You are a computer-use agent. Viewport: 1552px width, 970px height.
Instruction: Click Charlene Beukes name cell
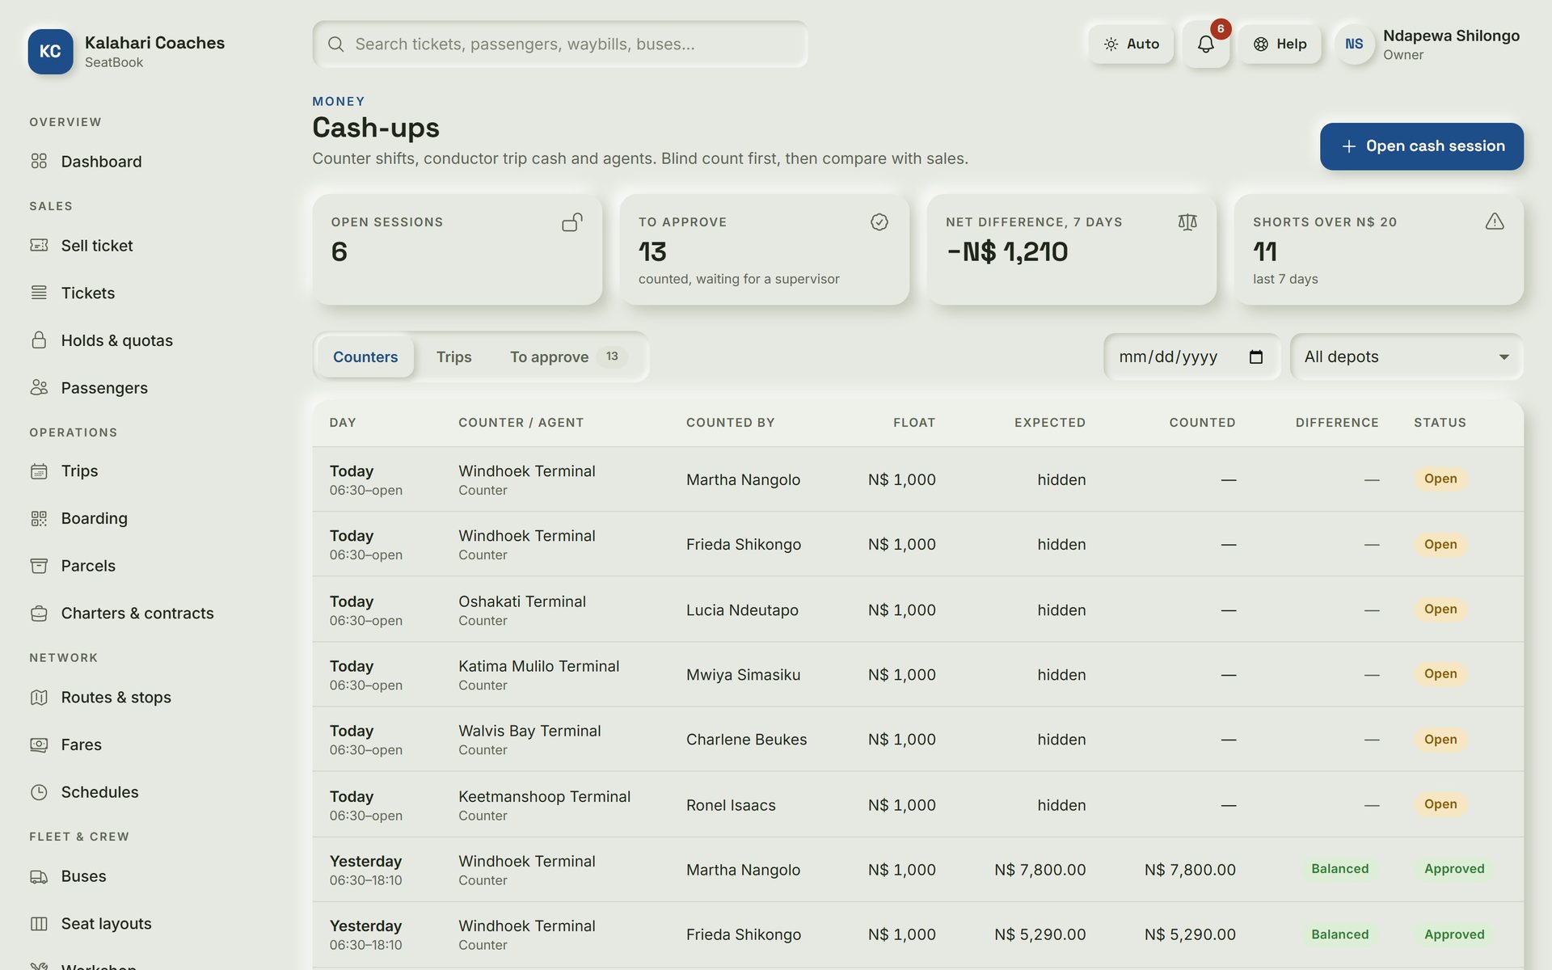pos(746,740)
